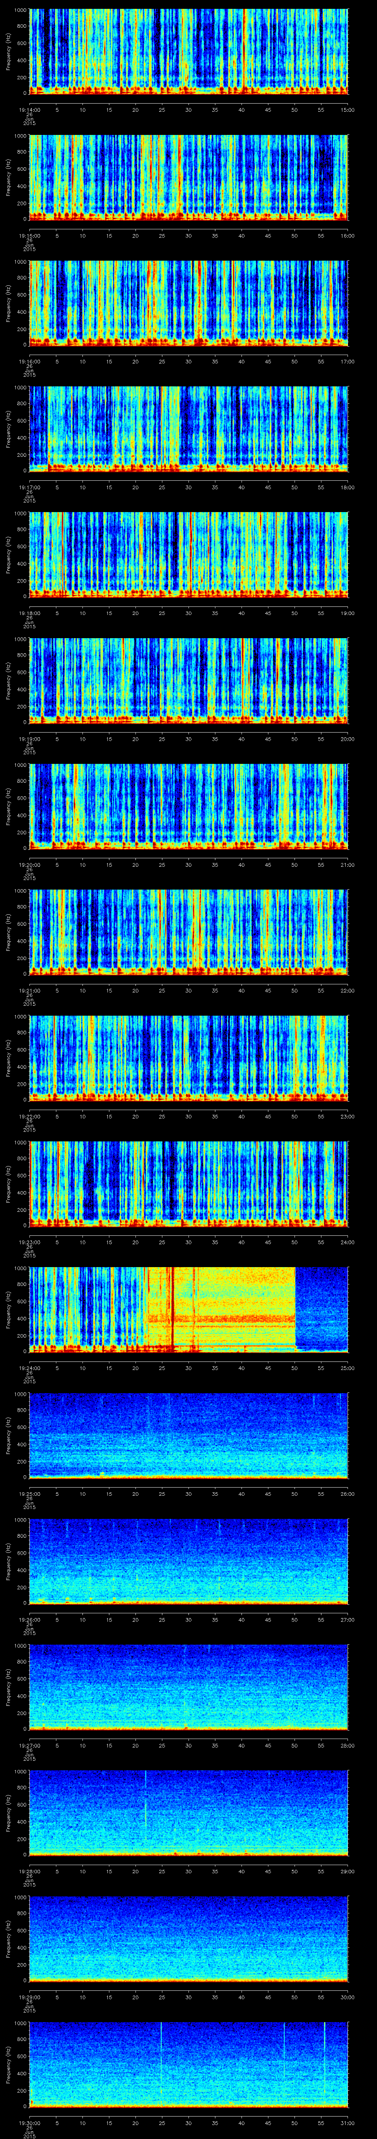Viewport: 377px width, 2139px height.
Task: Select the '27:00' end time label
Action: [348, 1619]
